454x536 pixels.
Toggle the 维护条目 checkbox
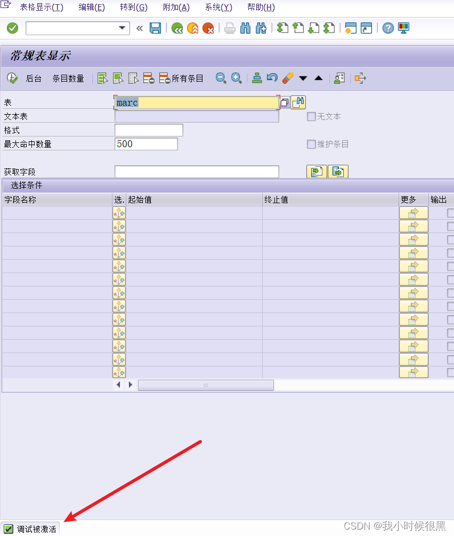[311, 144]
